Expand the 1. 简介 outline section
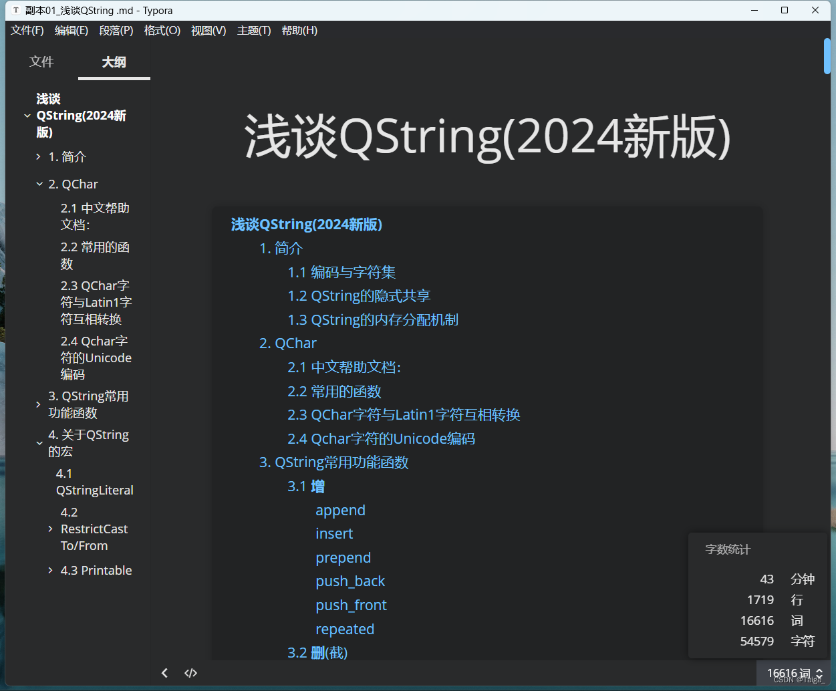This screenshot has width=836, height=691. (38, 156)
